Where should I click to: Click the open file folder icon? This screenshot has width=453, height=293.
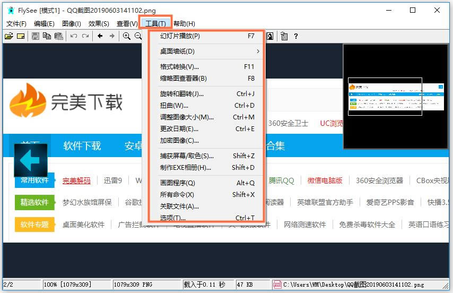click(x=9, y=36)
